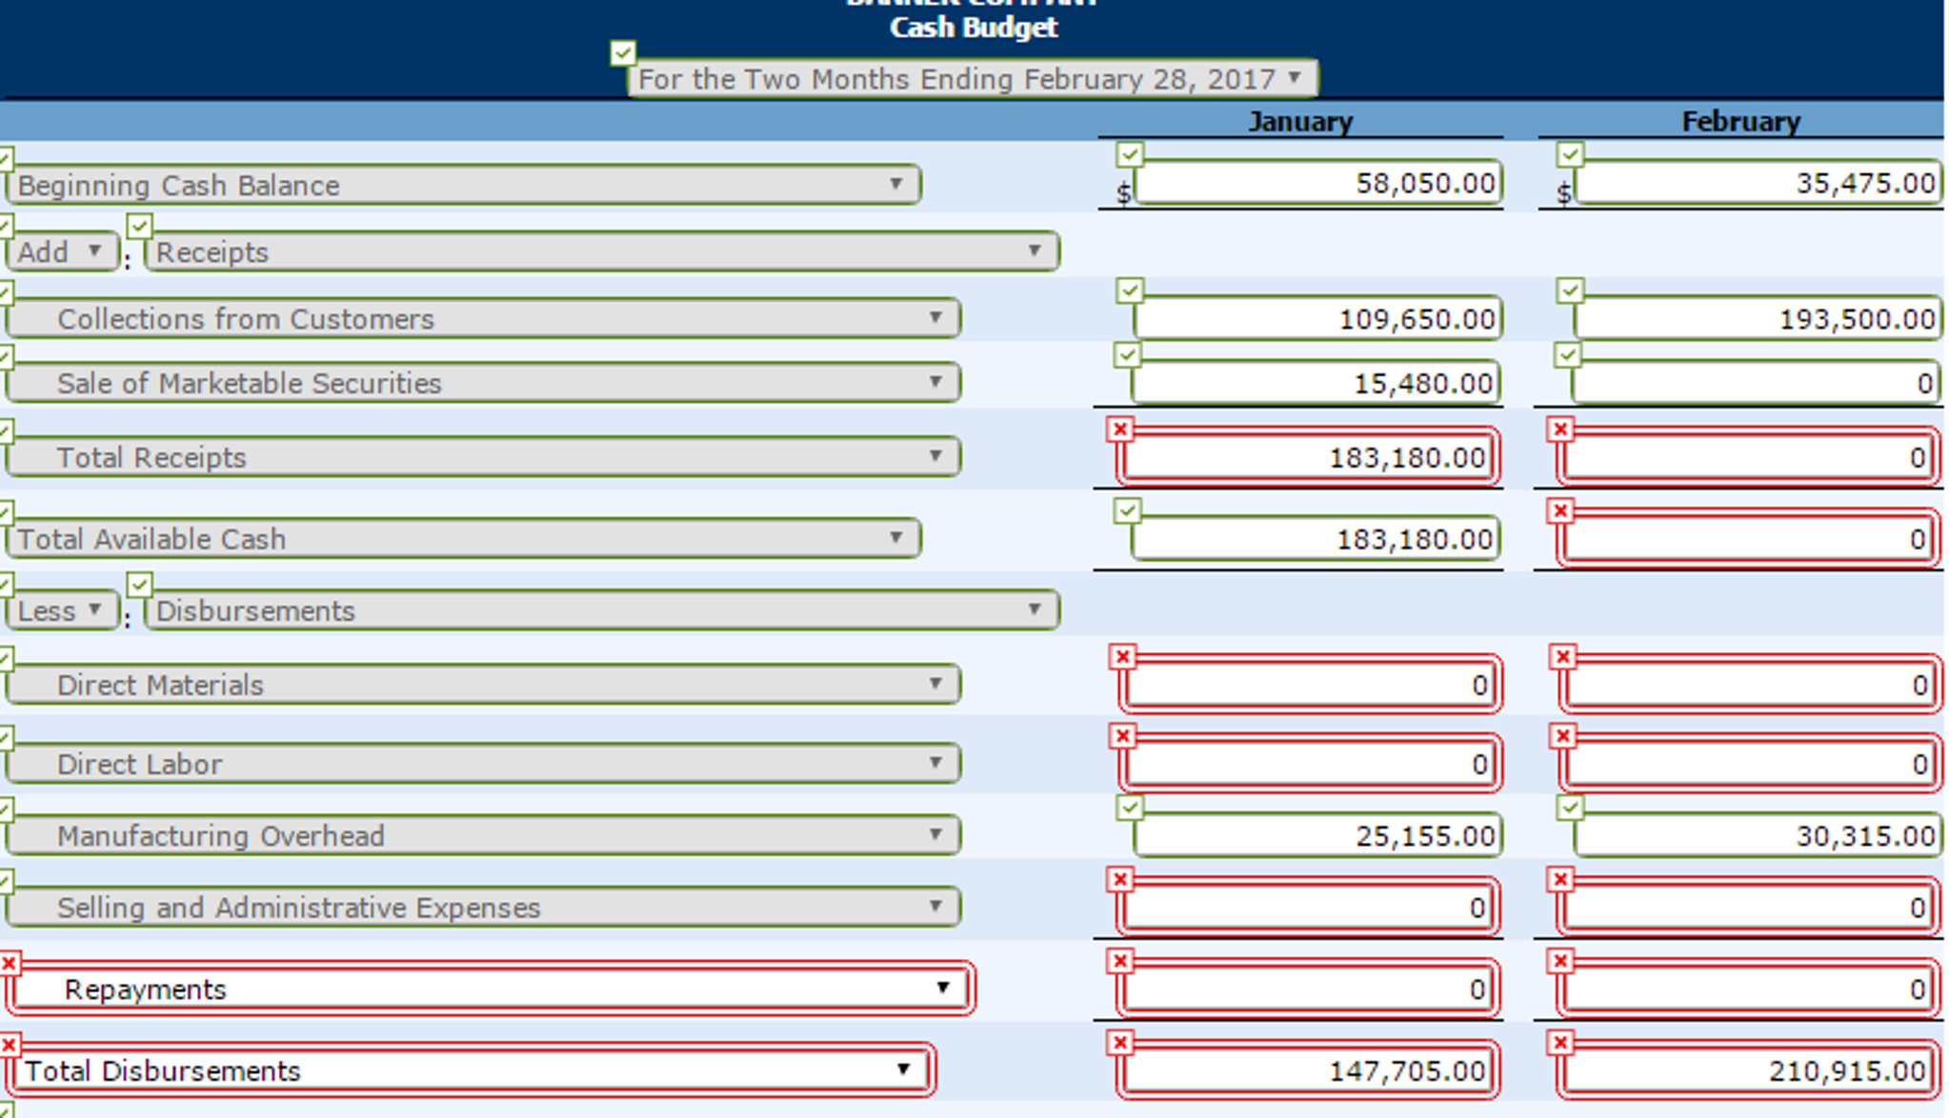Open the Less dropdown selector
The image size is (1949, 1118).
pyautogui.click(x=62, y=610)
